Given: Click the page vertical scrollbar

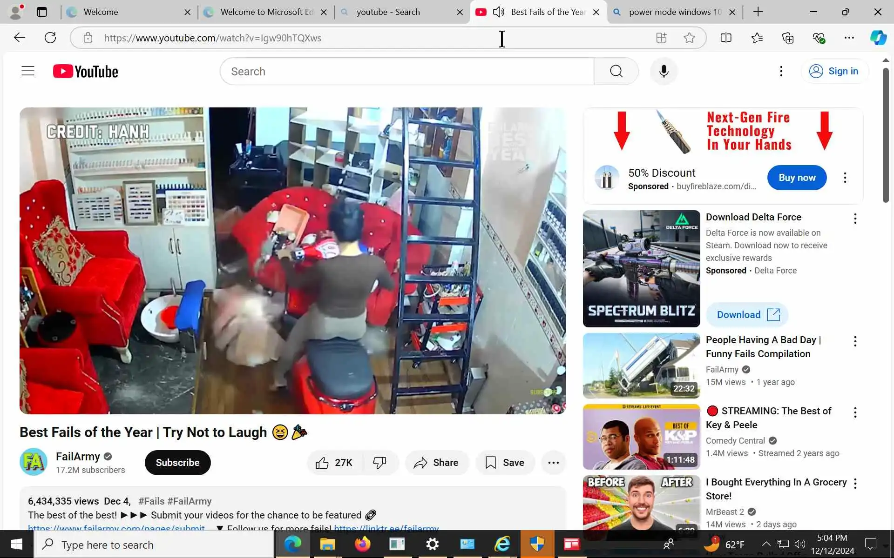Looking at the screenshot, I should [x=885, y=135].
